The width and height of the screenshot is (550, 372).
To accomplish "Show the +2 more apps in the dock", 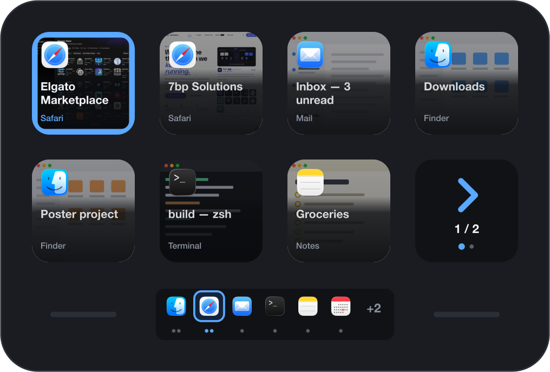I will 374,308.
